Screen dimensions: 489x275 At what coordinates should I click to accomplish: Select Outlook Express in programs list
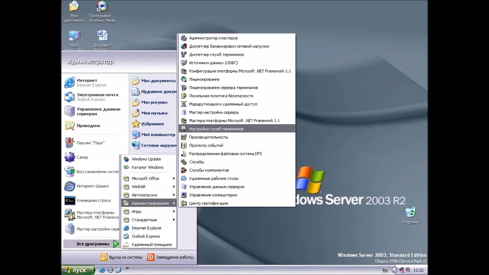(x=149, y=236)
